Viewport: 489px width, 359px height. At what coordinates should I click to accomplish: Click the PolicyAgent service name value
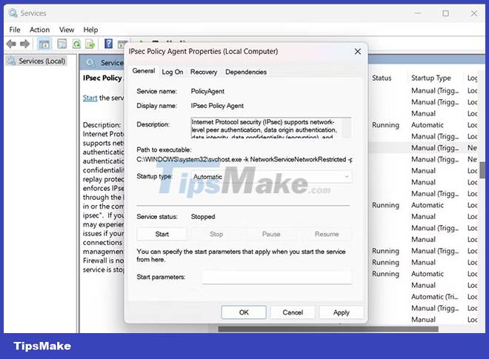click(x=207, y=91)
